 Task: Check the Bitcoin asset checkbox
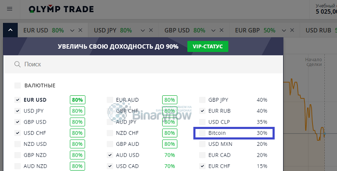point(202,133)
